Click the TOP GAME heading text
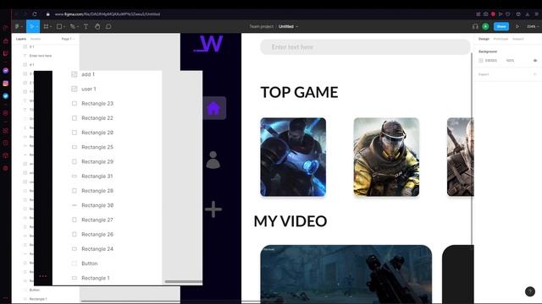The width and height of the screenshot is (542, 304). click(x=299, y=92)
